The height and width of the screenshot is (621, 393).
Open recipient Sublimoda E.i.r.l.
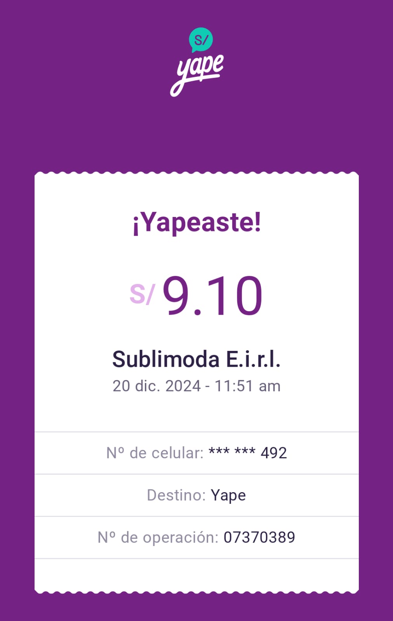[x=196, y=359]
